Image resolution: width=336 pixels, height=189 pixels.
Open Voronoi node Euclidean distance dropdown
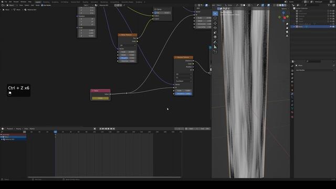(183, 81)
